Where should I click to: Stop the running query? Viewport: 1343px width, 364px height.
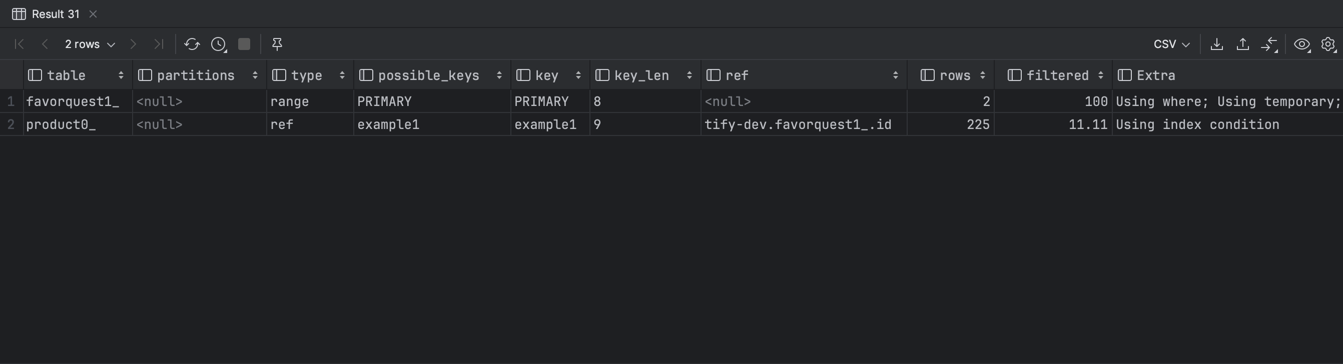[x=244, y=44]
